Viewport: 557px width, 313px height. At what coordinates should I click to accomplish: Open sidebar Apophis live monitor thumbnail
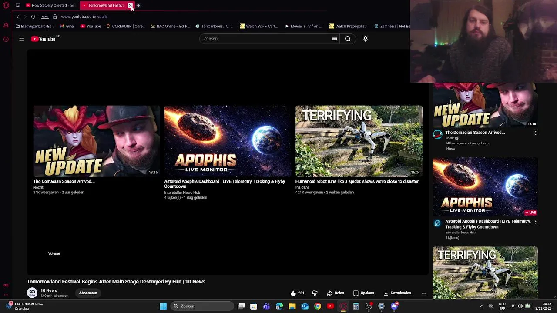point(485,187)
